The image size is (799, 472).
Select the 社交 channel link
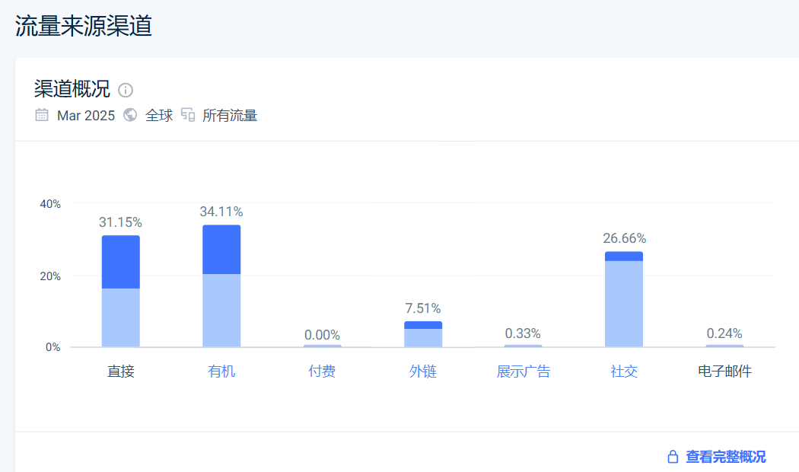point(624,372)
